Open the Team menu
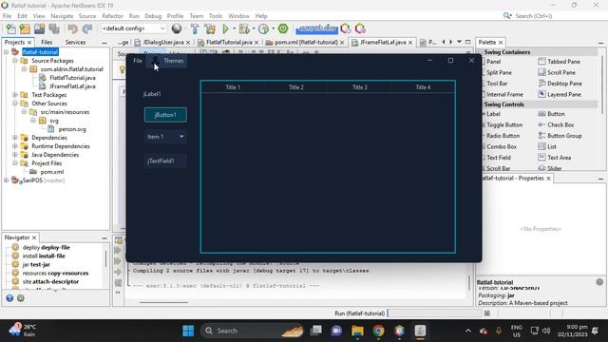Viewport: 608px width, 342px height. pos(197,16)
